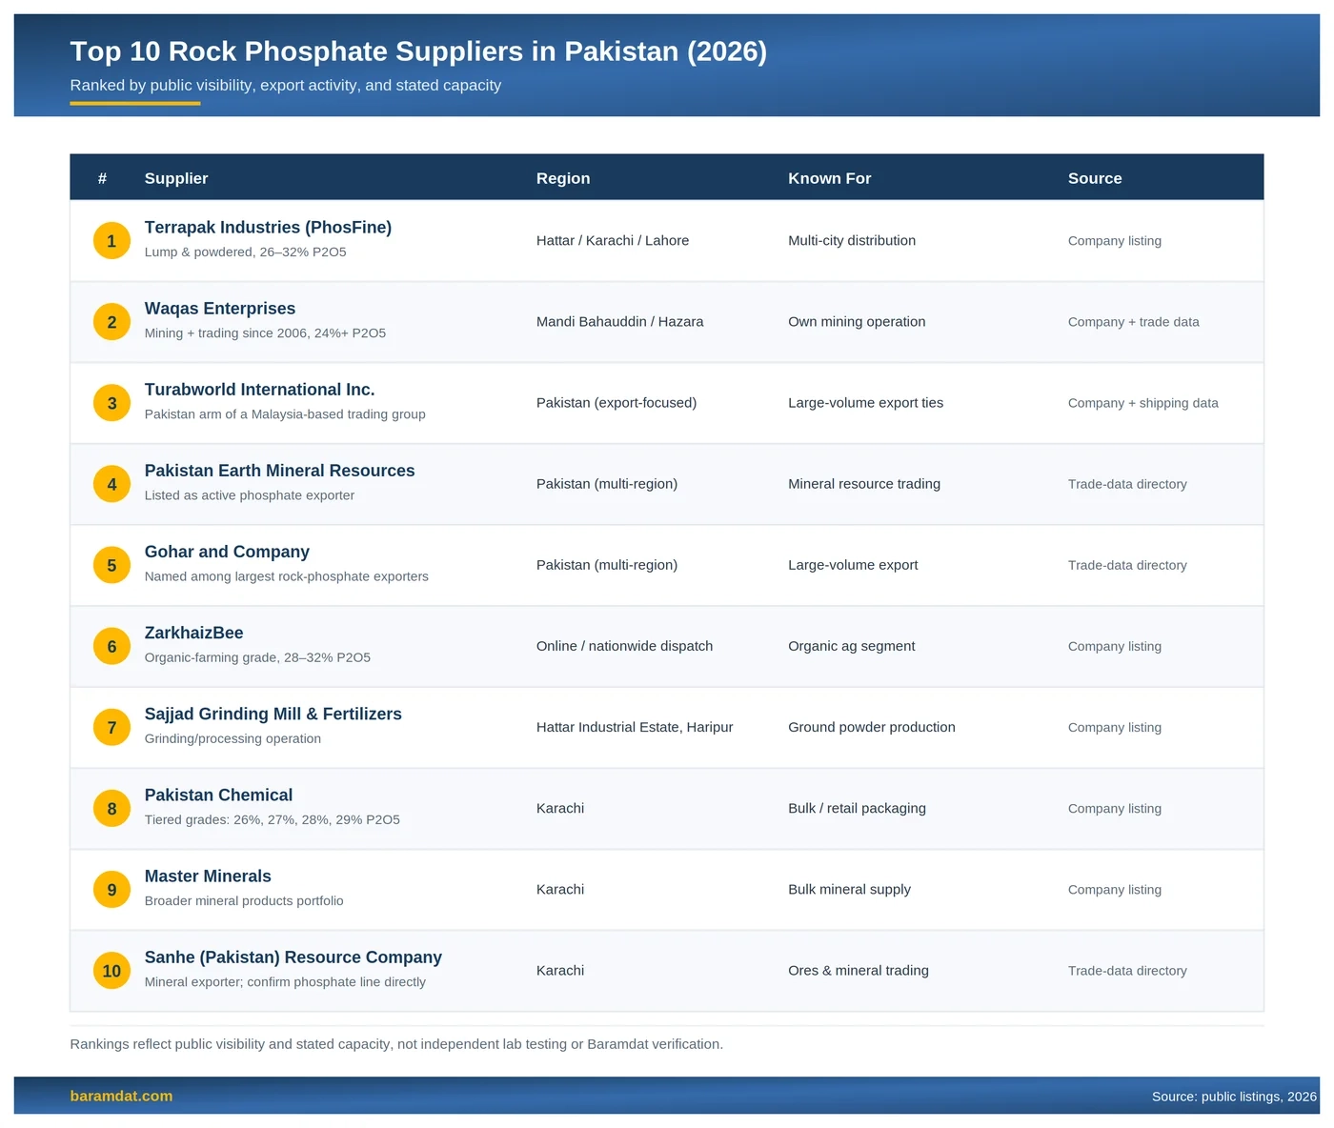Viewport: 1334px width, 1128px height.
Task: Click 'Large-volume export ties' cell
Action: tap(865, 402)
